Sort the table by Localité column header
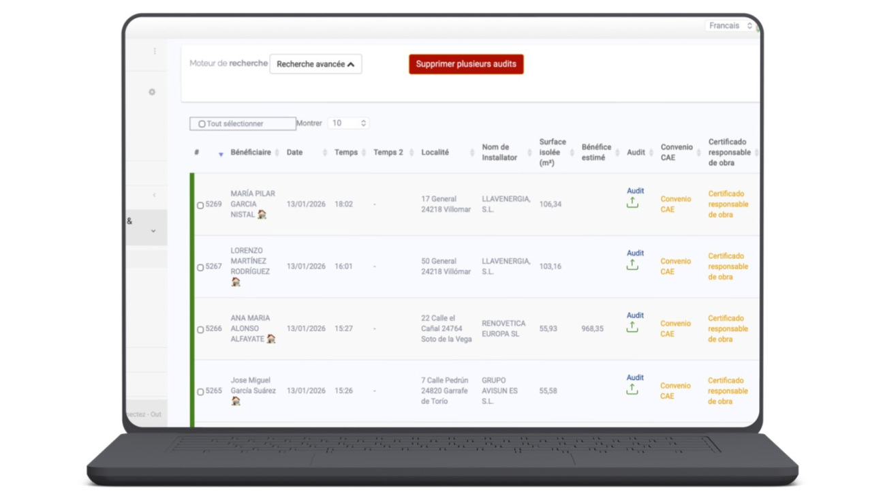 tap(435, 153)
